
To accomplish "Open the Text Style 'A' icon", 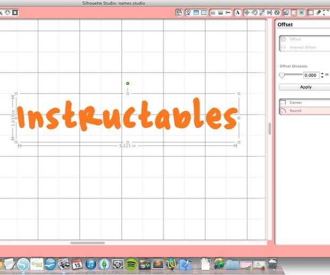I will click(x=237, y=13).
